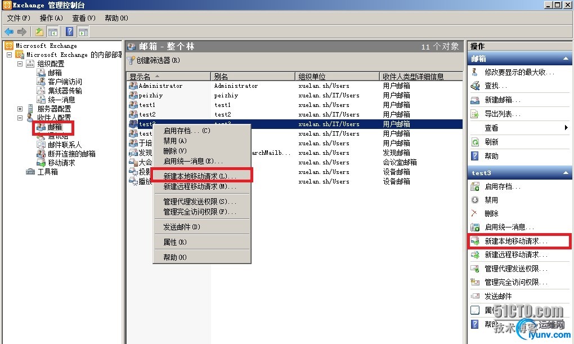Click the 启用统一消息 icon in actions pane
The height and width of the screenshot is (344, 574).
[475, 227]
